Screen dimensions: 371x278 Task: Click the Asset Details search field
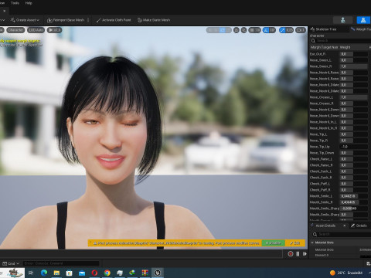click(x=342, y=234)
